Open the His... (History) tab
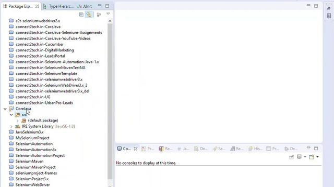Image resolution: width=334 pixels, height=187 pixels. 255,149
